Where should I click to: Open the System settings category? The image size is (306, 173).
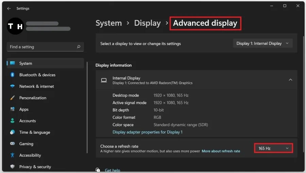point(45,63)
